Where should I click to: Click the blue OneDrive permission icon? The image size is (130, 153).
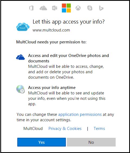click(x=21, y=57)
